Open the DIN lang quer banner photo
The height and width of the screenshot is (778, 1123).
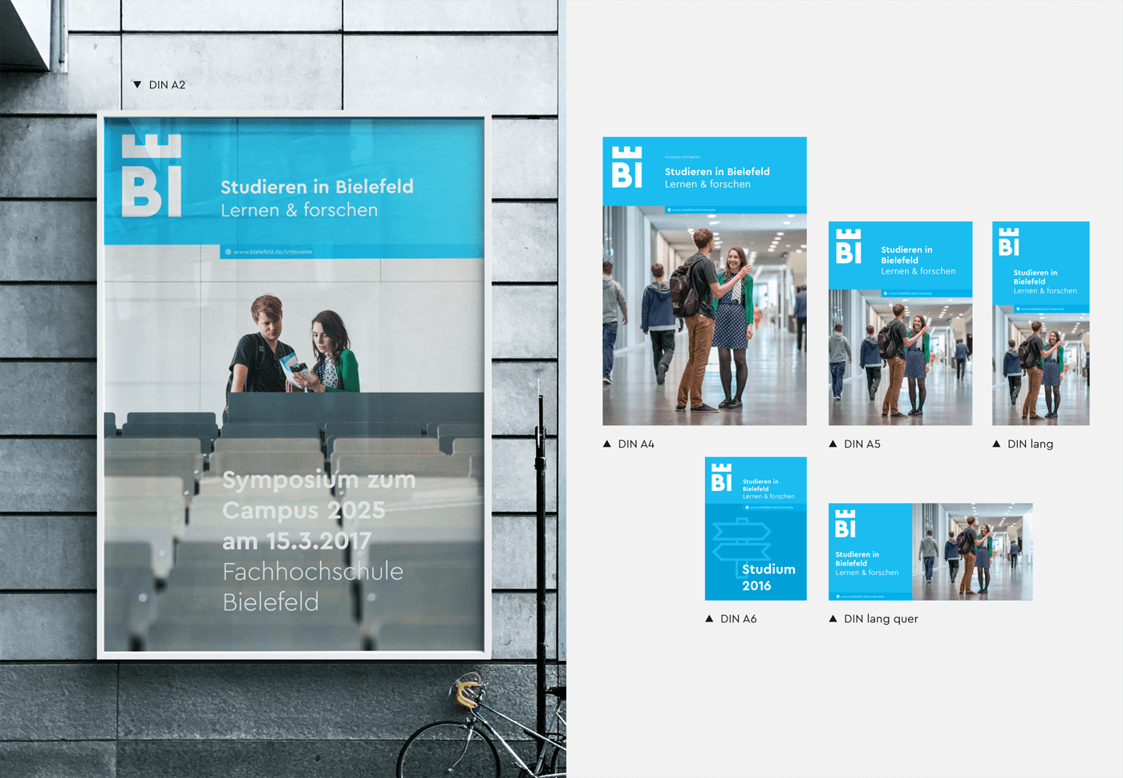tap(972, 552)
